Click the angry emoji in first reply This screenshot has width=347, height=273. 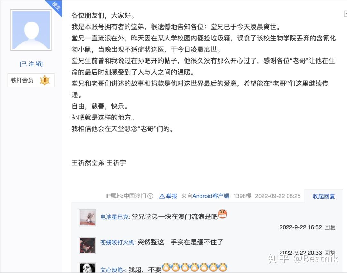[222, 214]
